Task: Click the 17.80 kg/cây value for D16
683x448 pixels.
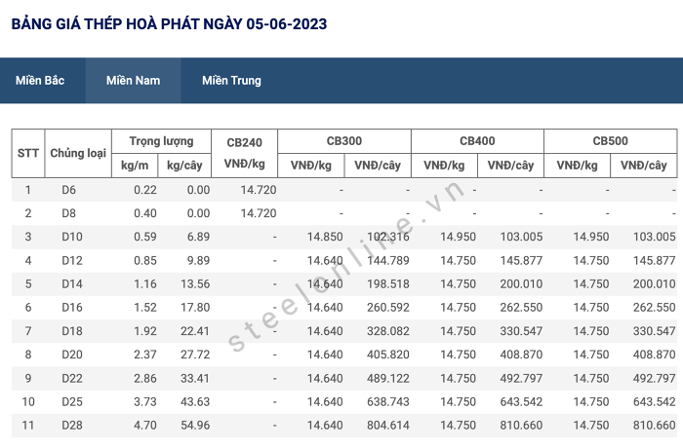Action: [x=195, y=308]
